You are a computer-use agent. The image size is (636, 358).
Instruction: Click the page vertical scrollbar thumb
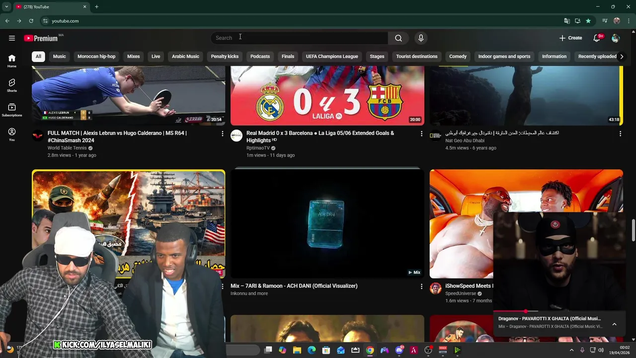(633, 230)
